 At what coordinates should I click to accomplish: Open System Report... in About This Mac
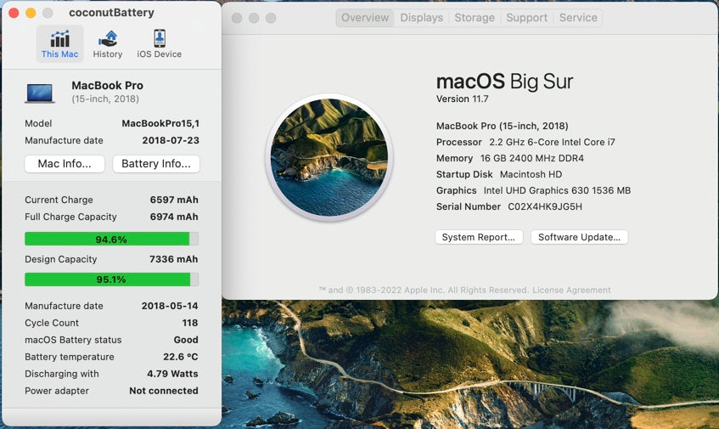click(479, 237)
